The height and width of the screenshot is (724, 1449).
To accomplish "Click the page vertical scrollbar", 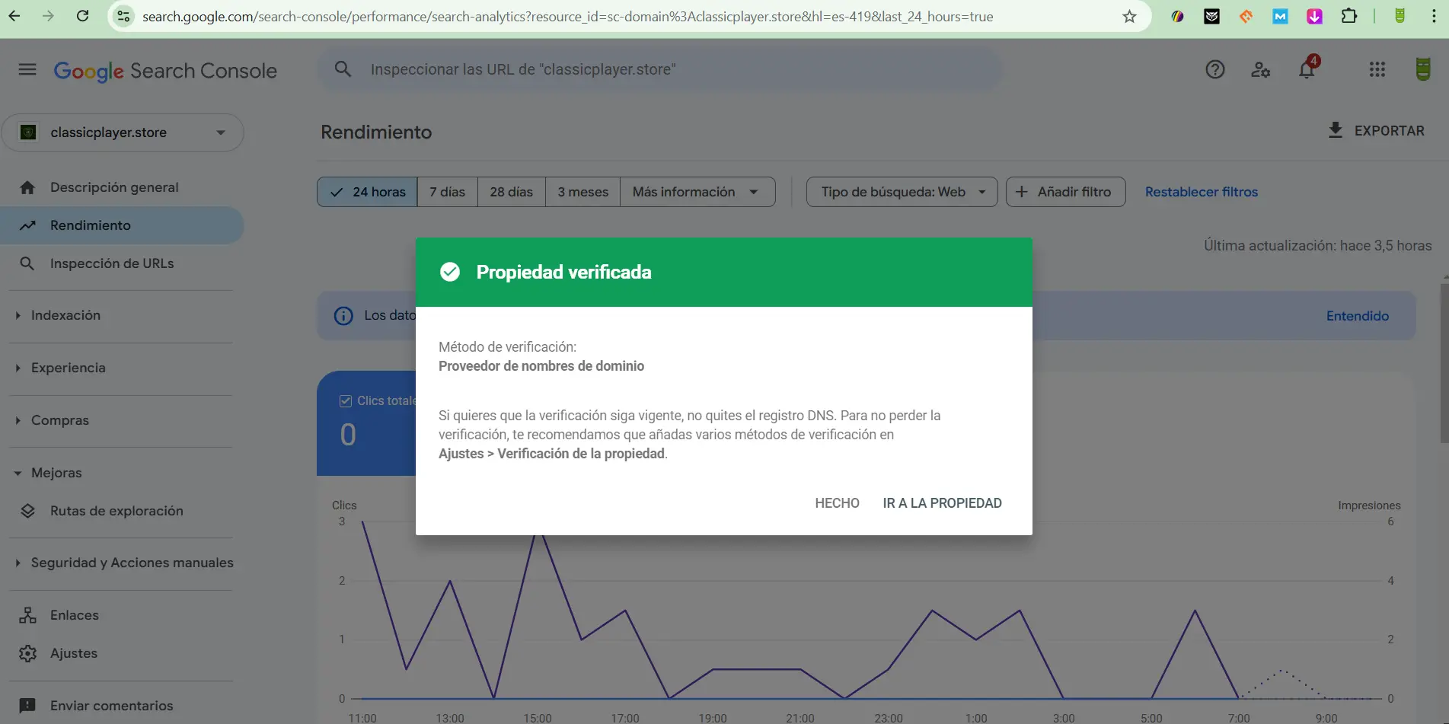I will pos(1444,362).
